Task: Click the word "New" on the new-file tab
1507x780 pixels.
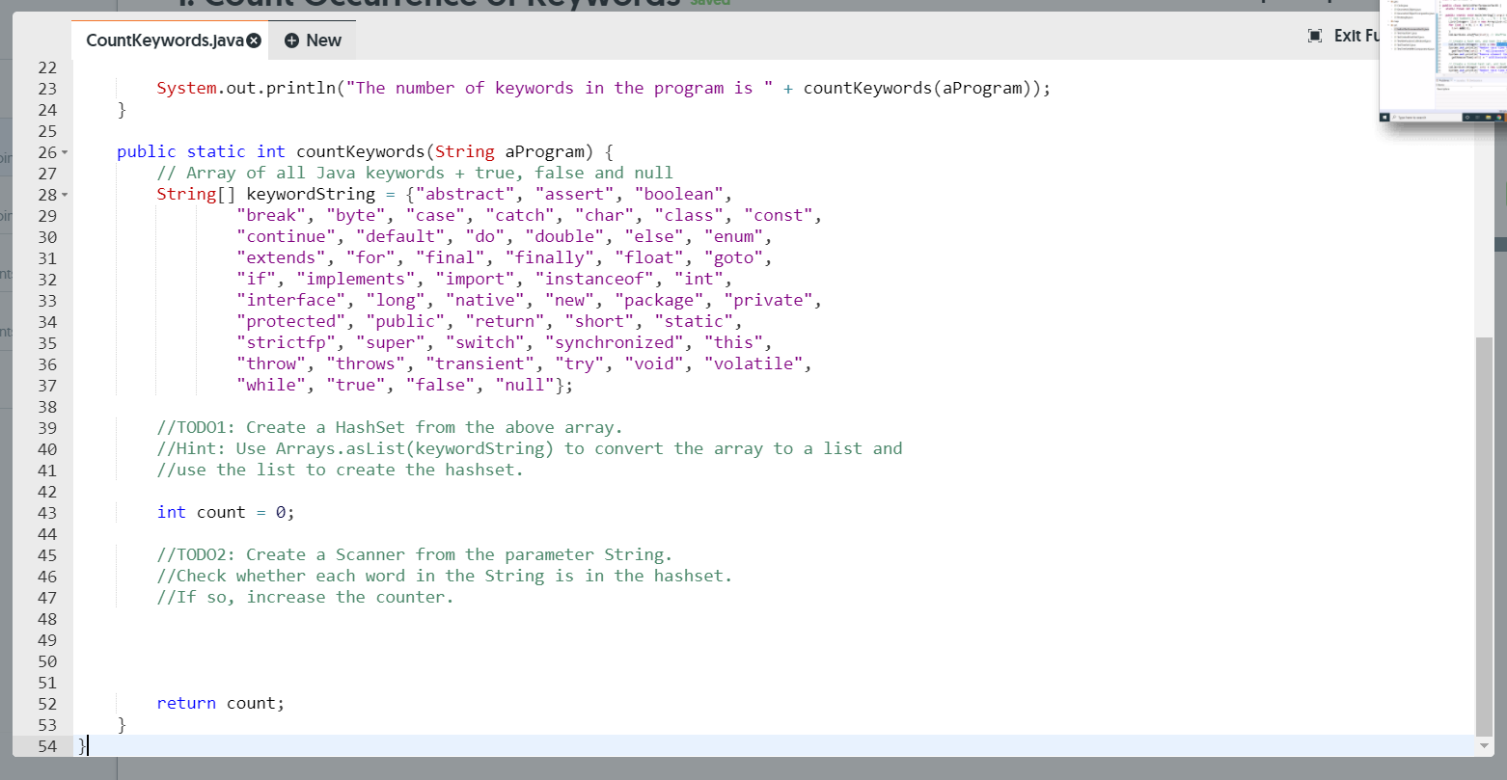Action: click(x=323, y=40)
